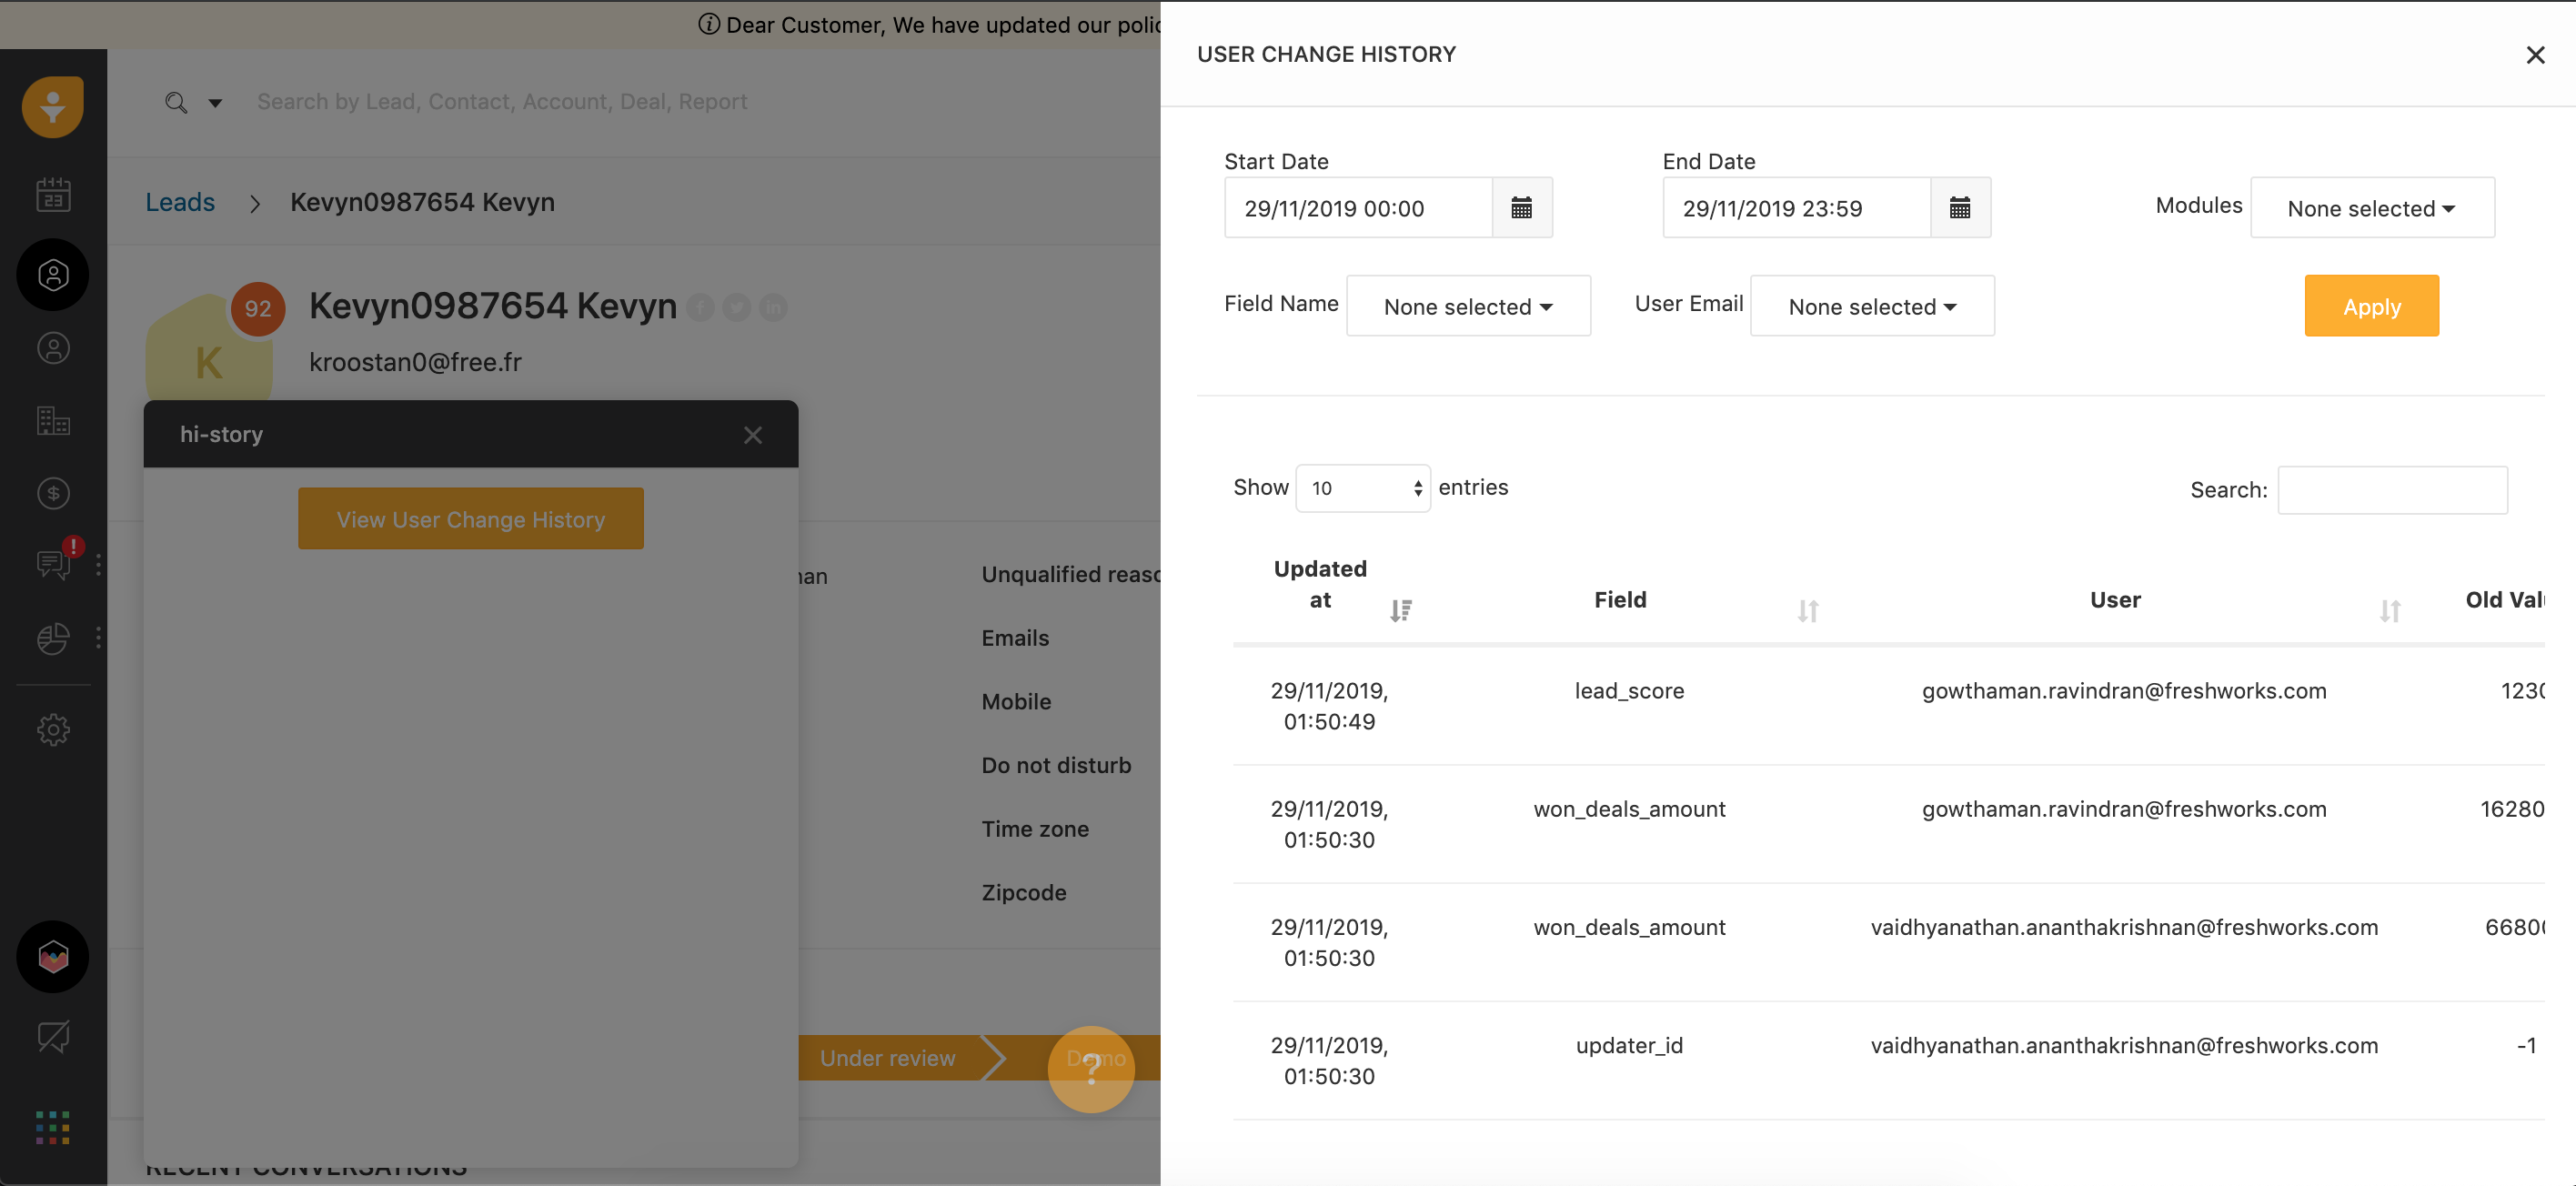Open the app switcher grid icon
This screenshot has height=1186, width=2576.
point(53,1127)
